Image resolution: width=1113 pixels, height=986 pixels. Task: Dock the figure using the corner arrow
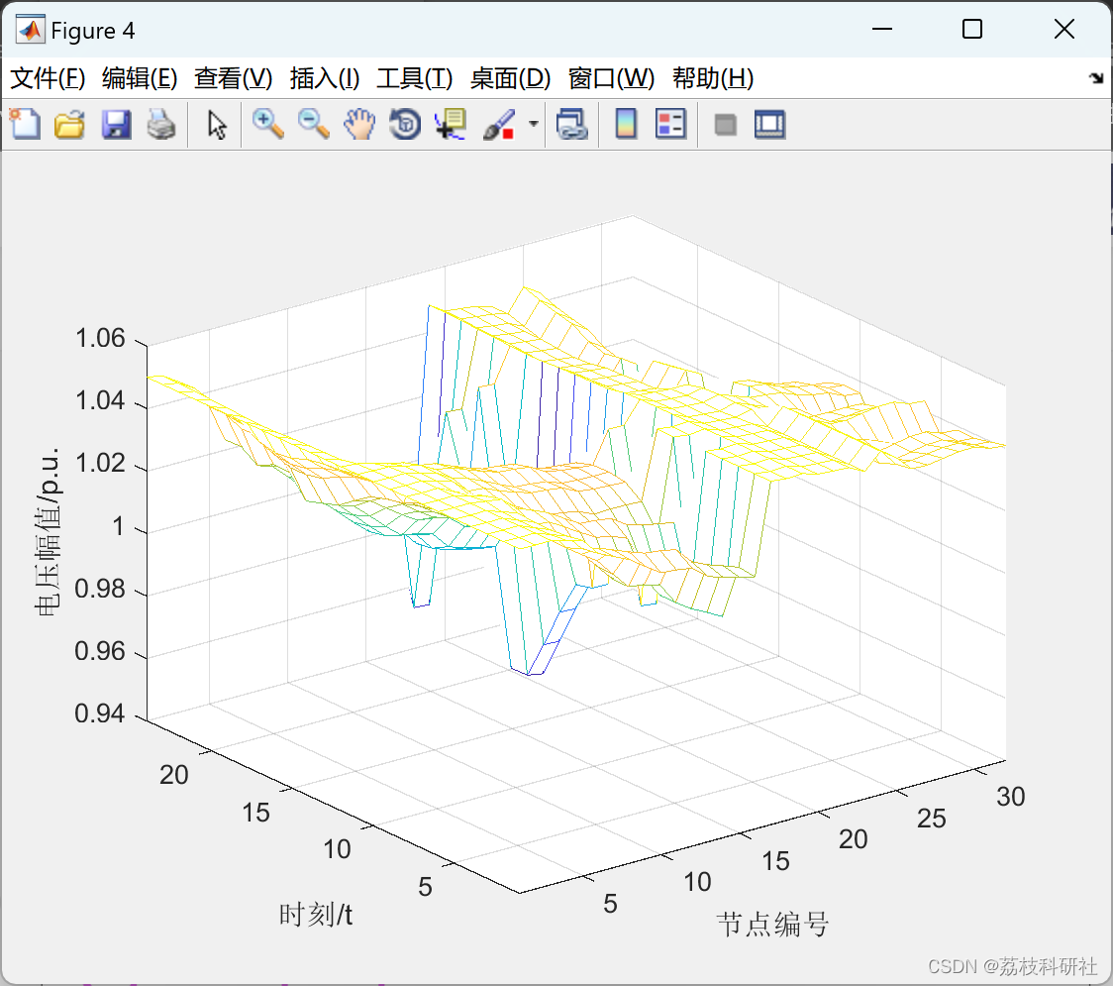1096,78
